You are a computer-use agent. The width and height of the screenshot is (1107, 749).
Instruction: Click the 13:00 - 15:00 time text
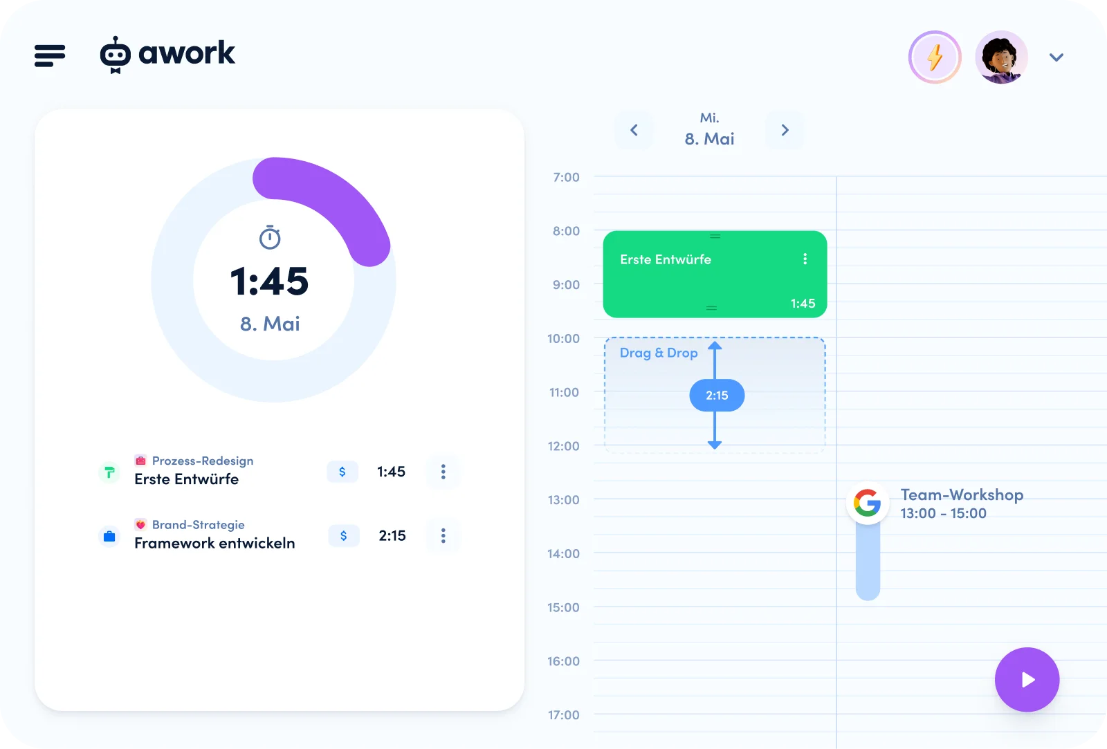pos(944,513)
